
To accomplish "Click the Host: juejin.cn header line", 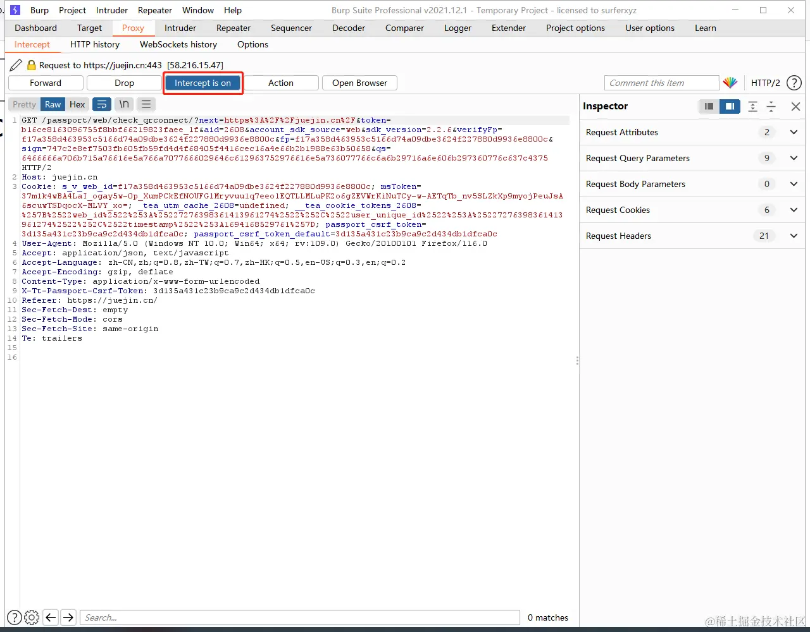I will point(59,177).
